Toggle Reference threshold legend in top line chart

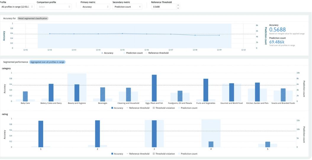click(x=157, y=53)
